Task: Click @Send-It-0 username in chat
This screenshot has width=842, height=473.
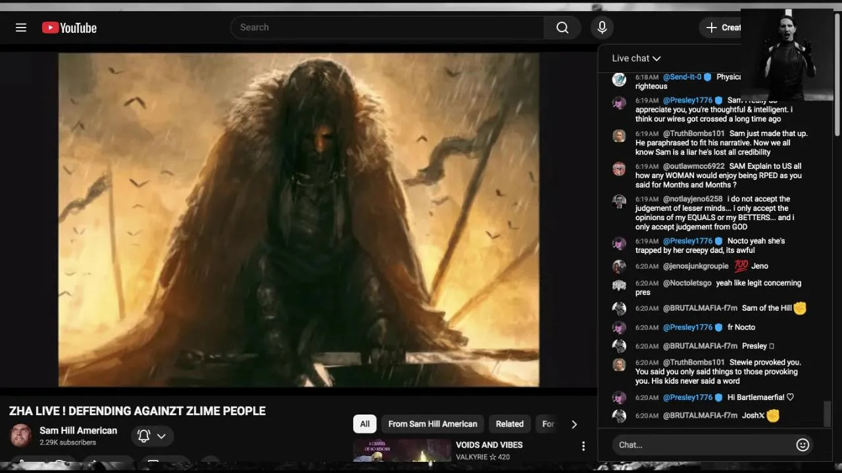Action: [x=682, y=77]
